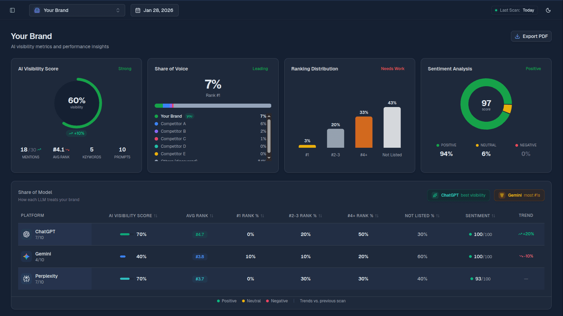
Task: Click the trophy icon on the Gemini badge
Action: (x=502, y=195)
